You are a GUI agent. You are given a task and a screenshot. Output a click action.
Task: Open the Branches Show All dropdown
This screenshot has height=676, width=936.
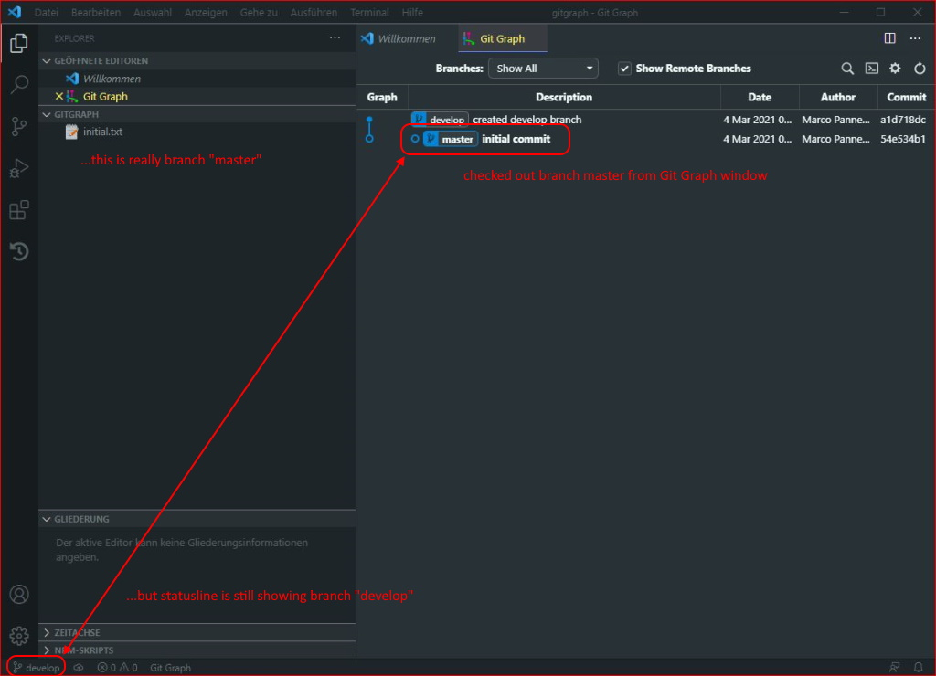point(543,68)
